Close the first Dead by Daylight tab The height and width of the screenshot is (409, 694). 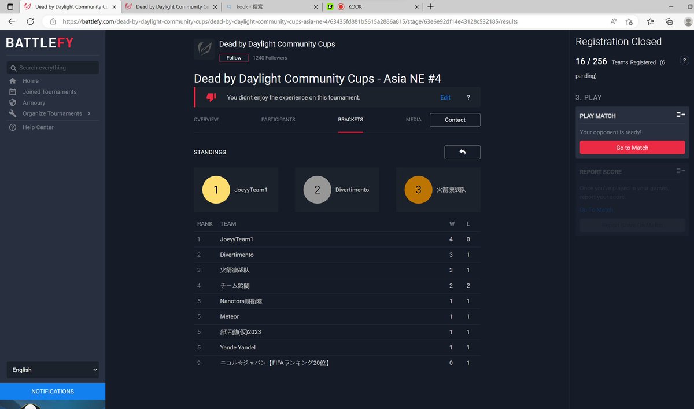[x=116, y=7]
